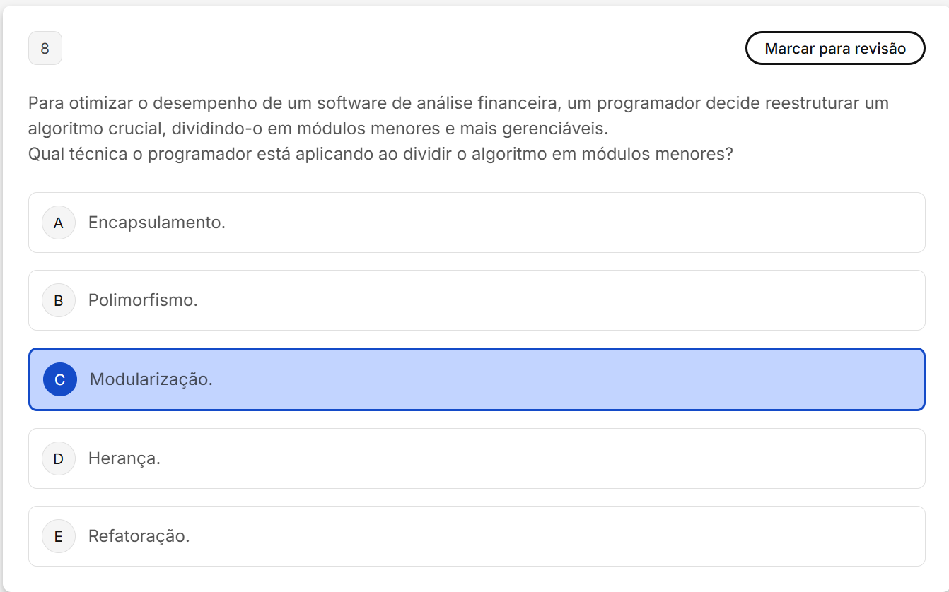Click the letter D circle icon

[x=59, y=459]
